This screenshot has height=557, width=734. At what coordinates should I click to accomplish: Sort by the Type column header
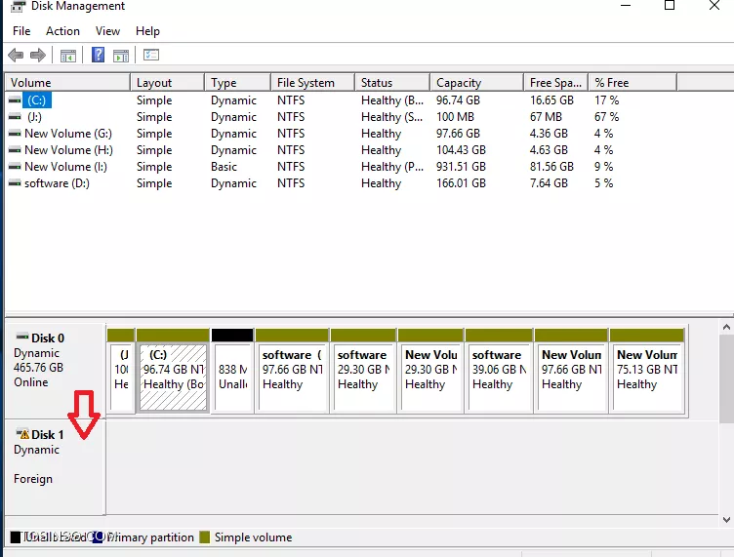(x=238, y=82)
